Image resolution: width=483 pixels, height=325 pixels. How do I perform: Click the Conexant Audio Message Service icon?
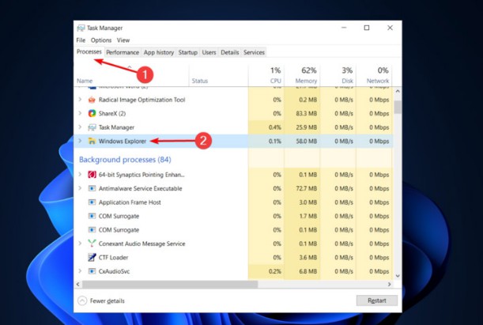click(x=92, y=244)
